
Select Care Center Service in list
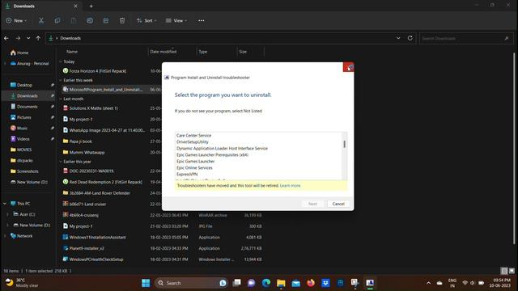(x=194, y=135)
